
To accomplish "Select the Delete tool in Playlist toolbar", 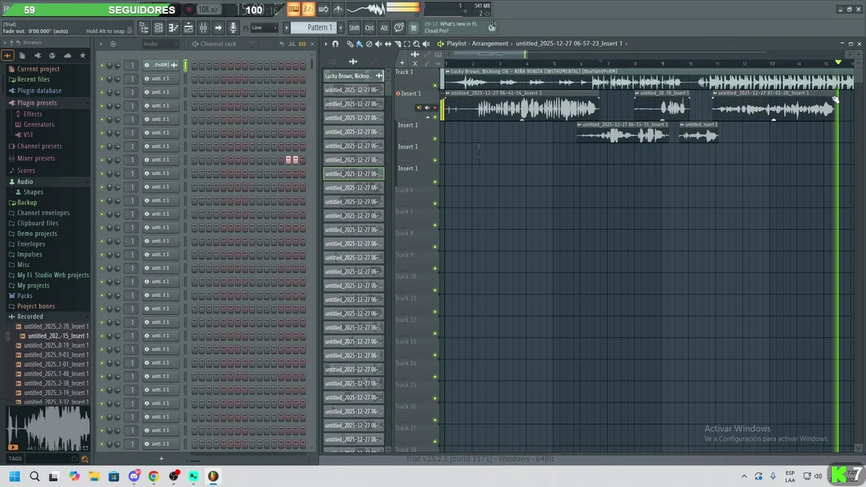I will (x=369, y=44).
